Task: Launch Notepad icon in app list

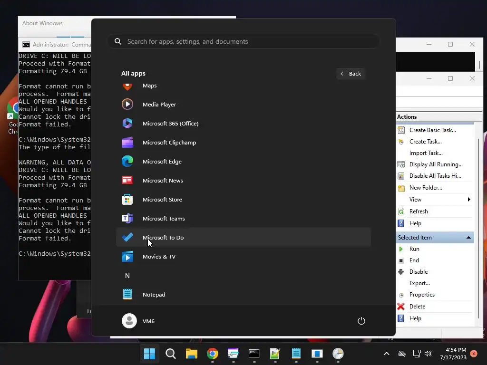Action: (x=127, y=294)
